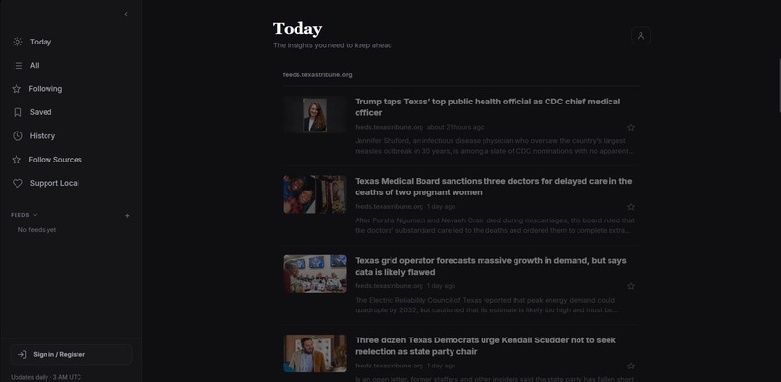The width and height of the screenshot is (781, 382).
Task: Open headline about Texas Medical Board sanctions
Action: click(493, 187)
